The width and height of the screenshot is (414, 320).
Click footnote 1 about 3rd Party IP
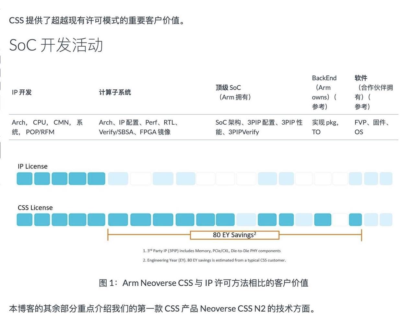point(212,251)
